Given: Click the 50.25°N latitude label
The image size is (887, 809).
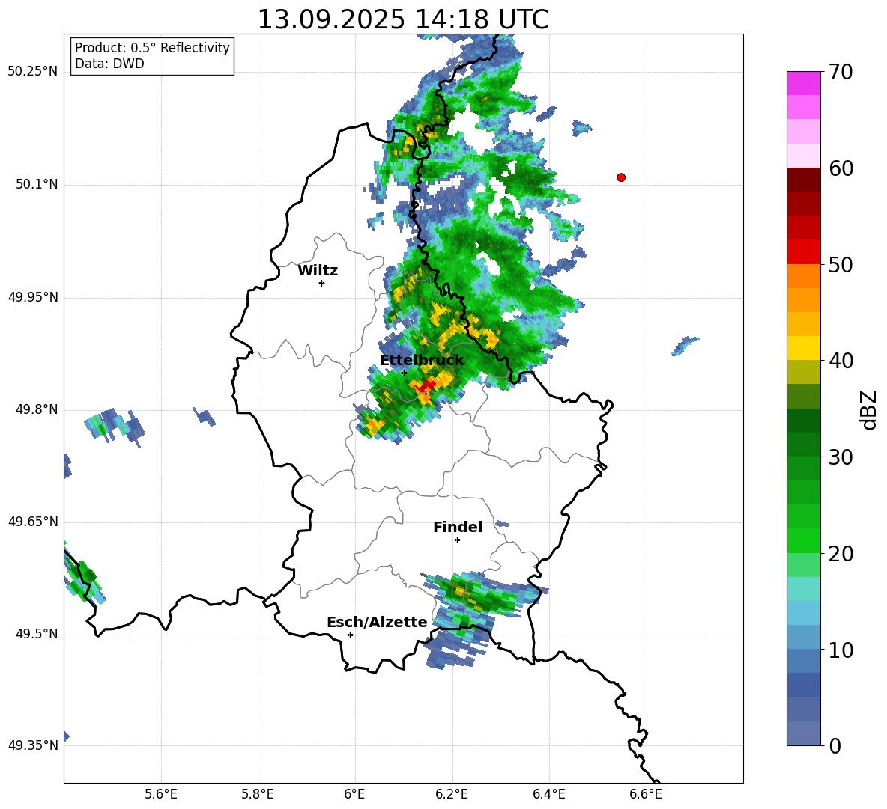Looking at the screenshot, I should (32, 72).
